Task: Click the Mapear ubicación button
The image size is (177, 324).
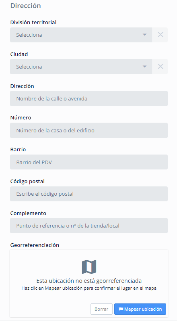Action: (140, 309)
